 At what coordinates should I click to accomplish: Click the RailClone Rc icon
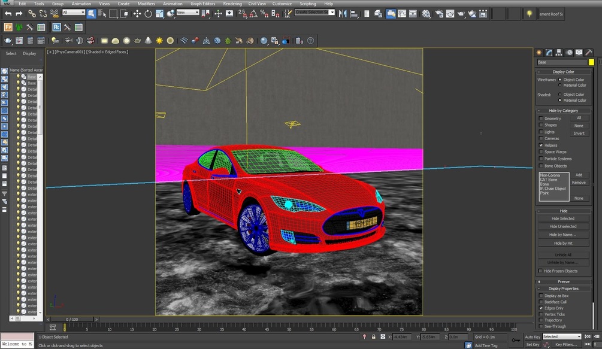(x=56, y=27)
